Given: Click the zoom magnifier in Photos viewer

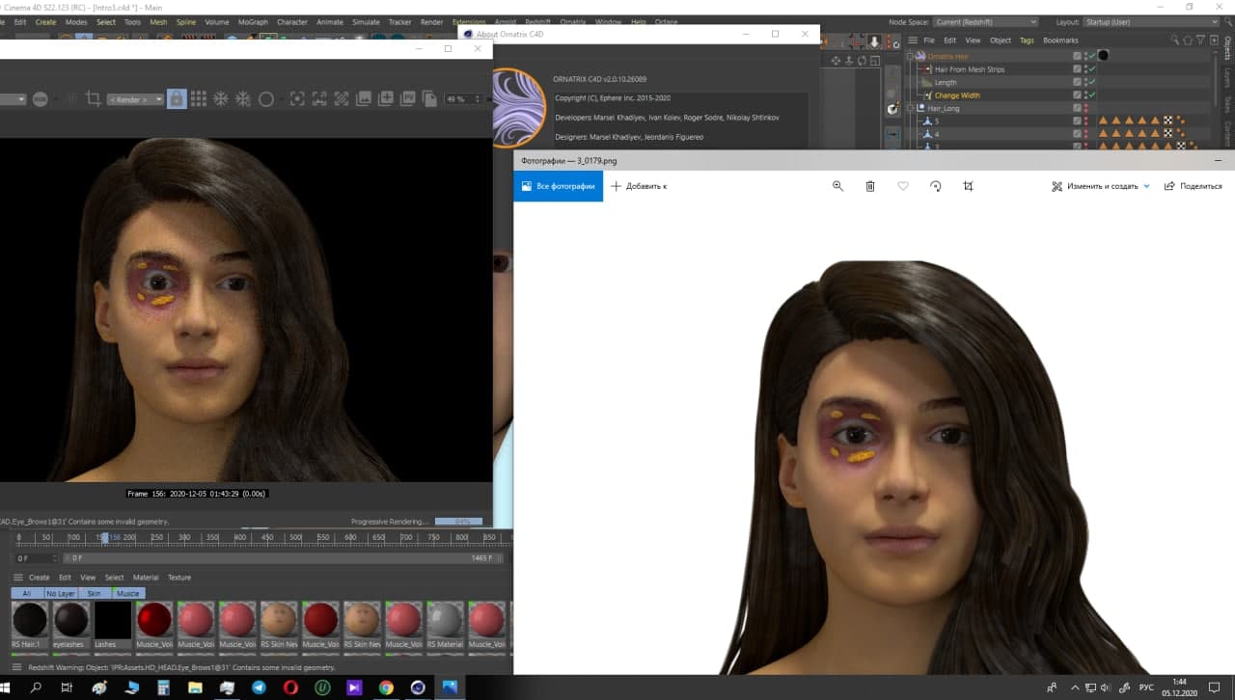Looking at the screenshot, I should coord(837,186).
